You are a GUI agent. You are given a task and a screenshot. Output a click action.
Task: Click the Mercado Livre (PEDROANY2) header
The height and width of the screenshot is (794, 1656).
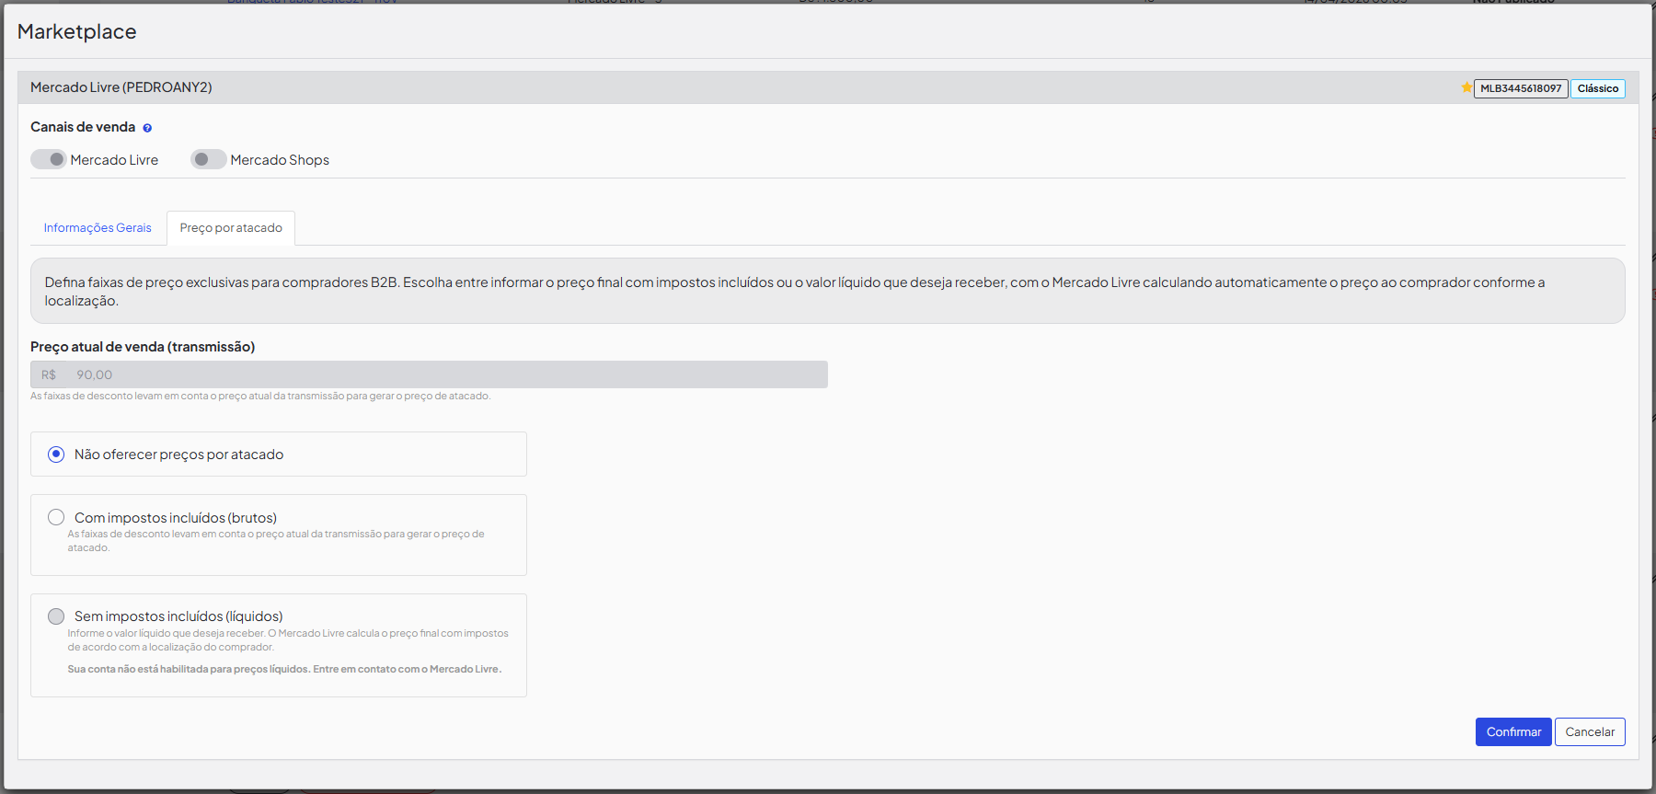coord(121,87)
